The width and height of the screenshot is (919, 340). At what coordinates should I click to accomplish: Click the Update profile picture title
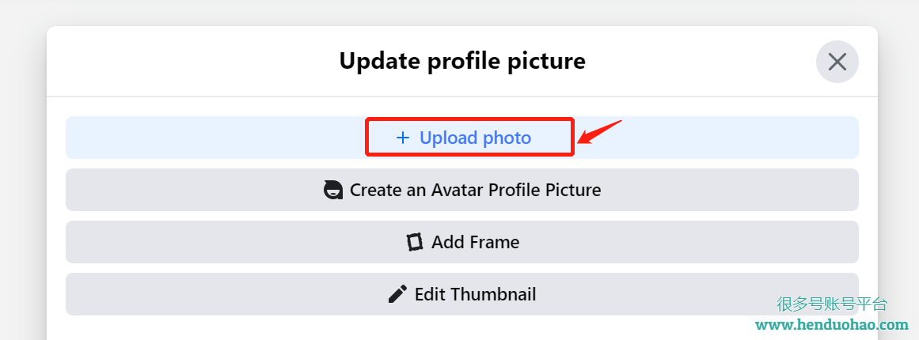461,61
